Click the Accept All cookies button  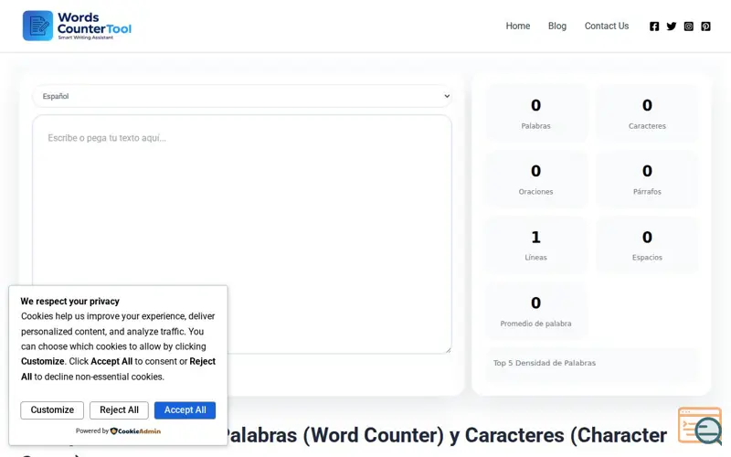[185, 409]
